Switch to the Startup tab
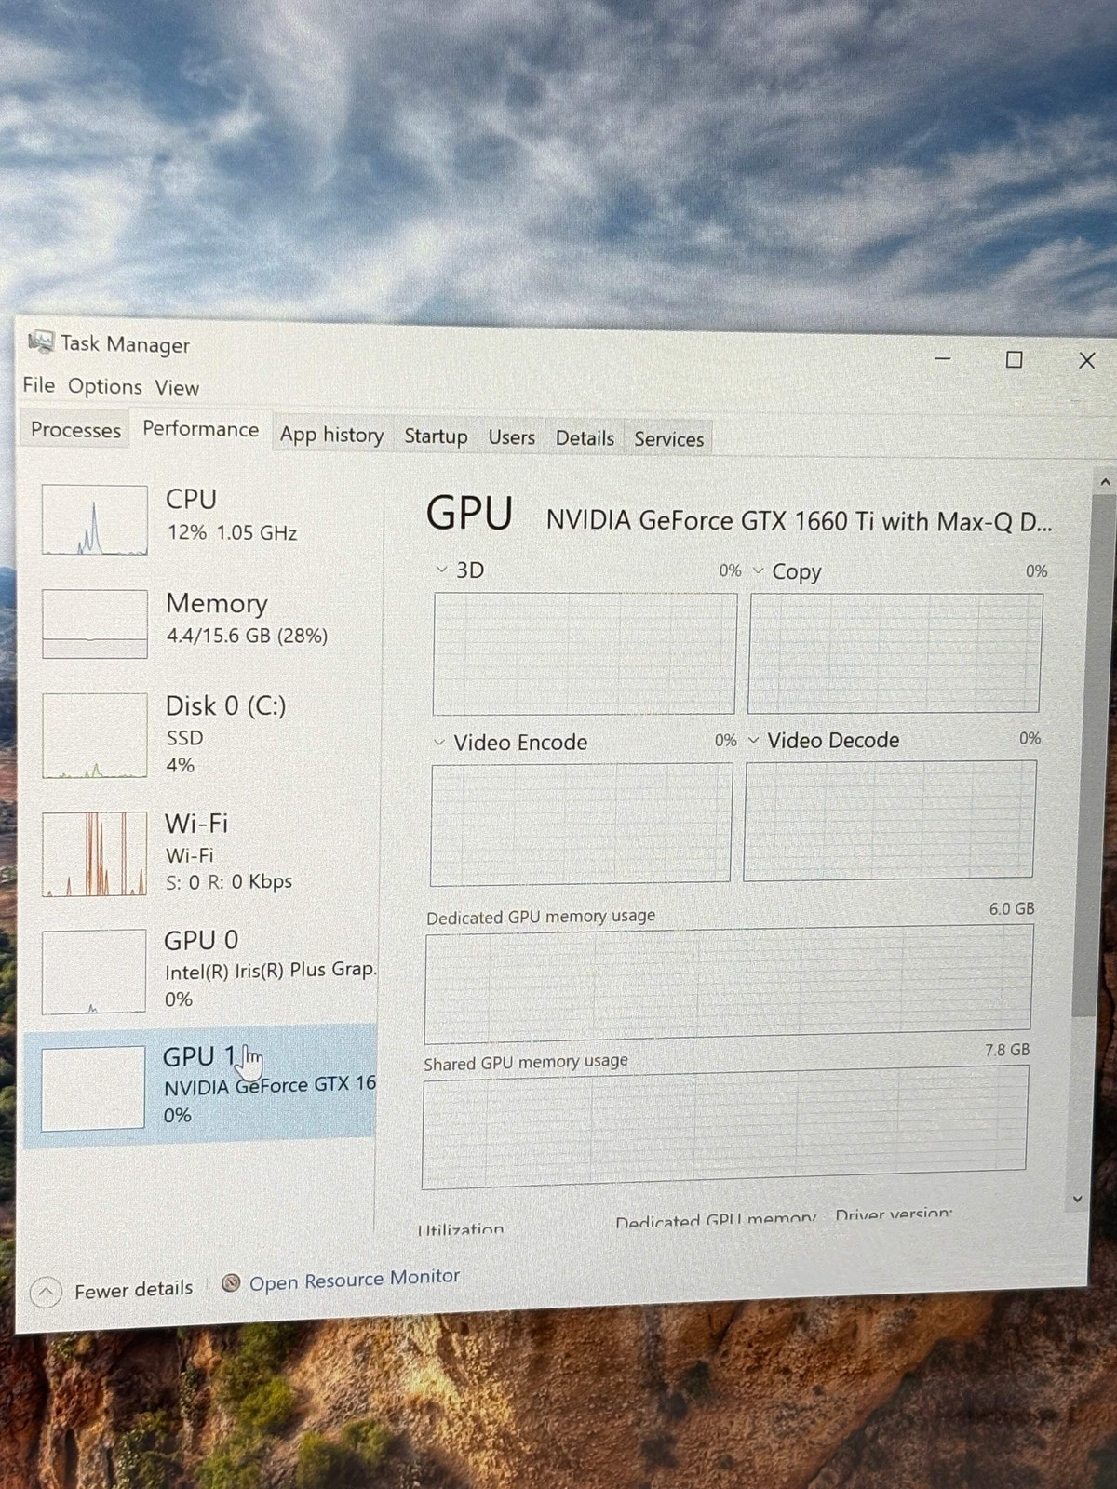This screenshot has height=1489, width=1117. (x=436, y=436)
